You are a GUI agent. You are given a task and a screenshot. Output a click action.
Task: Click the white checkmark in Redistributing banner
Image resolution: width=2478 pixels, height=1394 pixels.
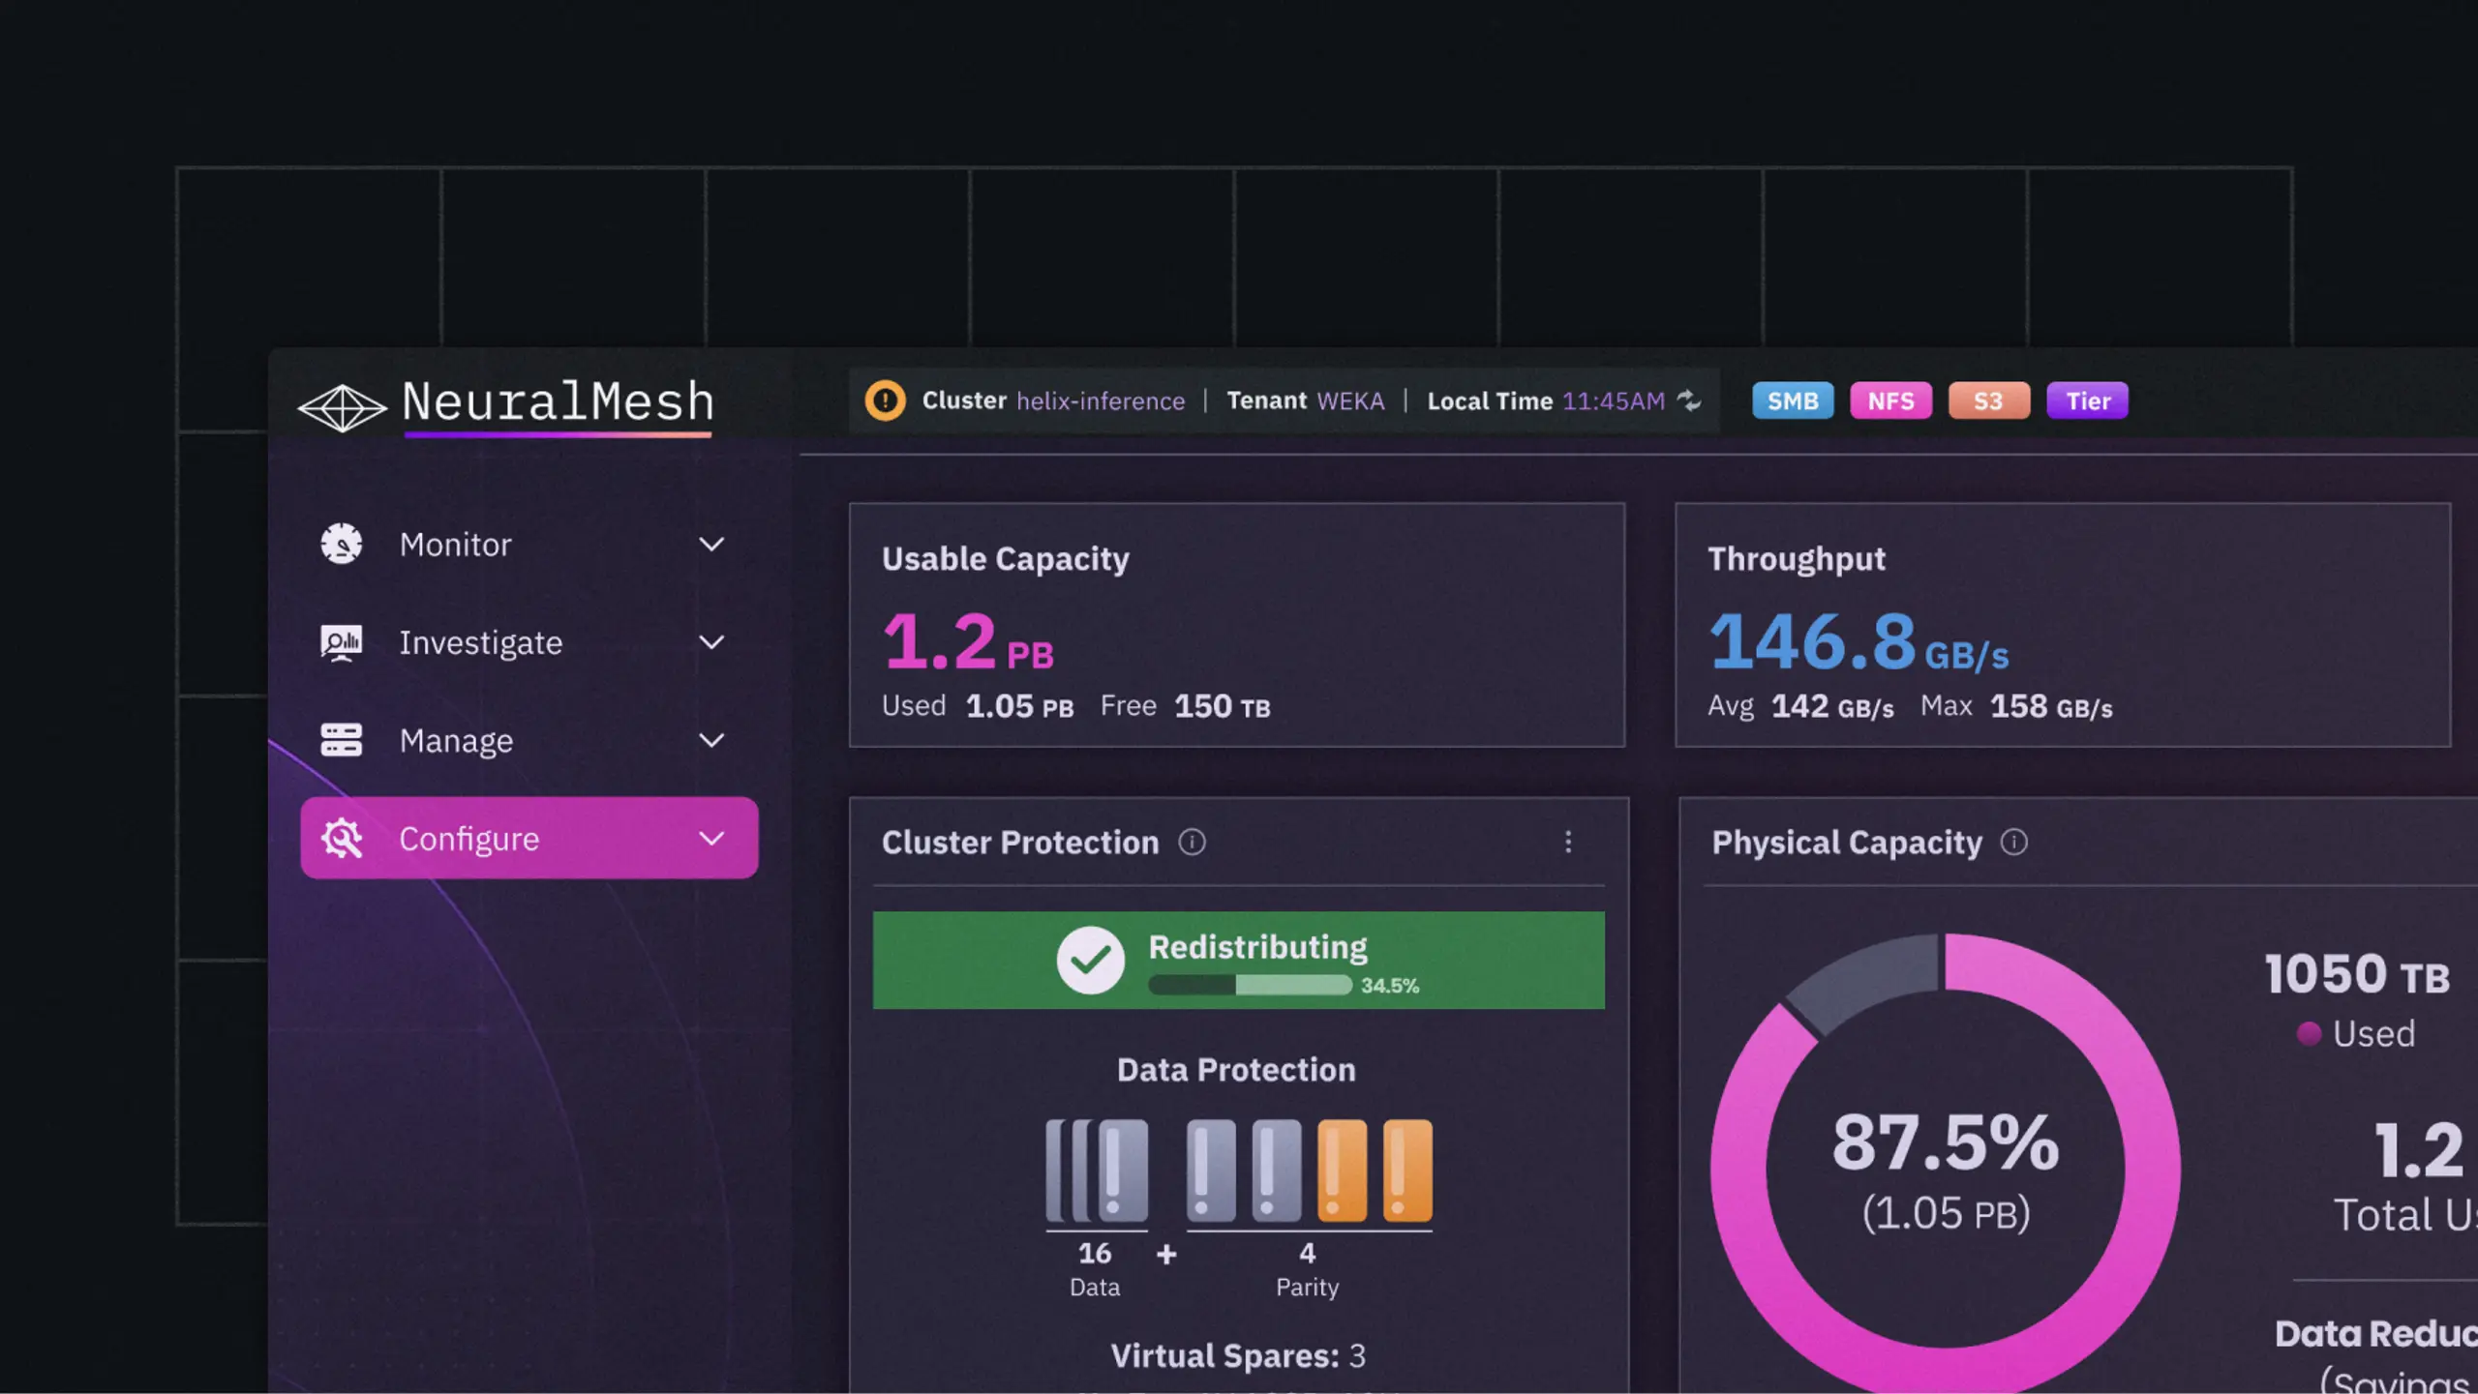1091,960
